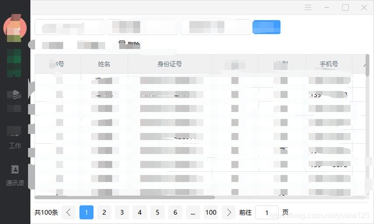Click the table's horizontal scrollbar thumb
374x224 pixels.
coord(124,198)
